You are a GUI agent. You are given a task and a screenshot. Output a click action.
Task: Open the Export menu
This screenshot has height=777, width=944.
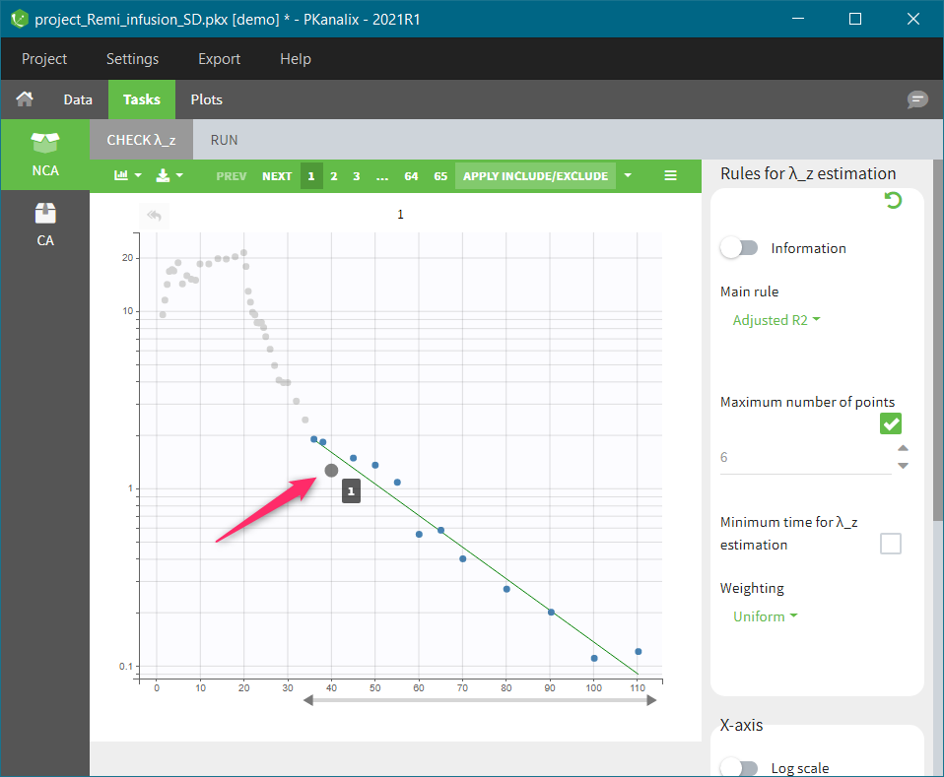click(219, 59)
